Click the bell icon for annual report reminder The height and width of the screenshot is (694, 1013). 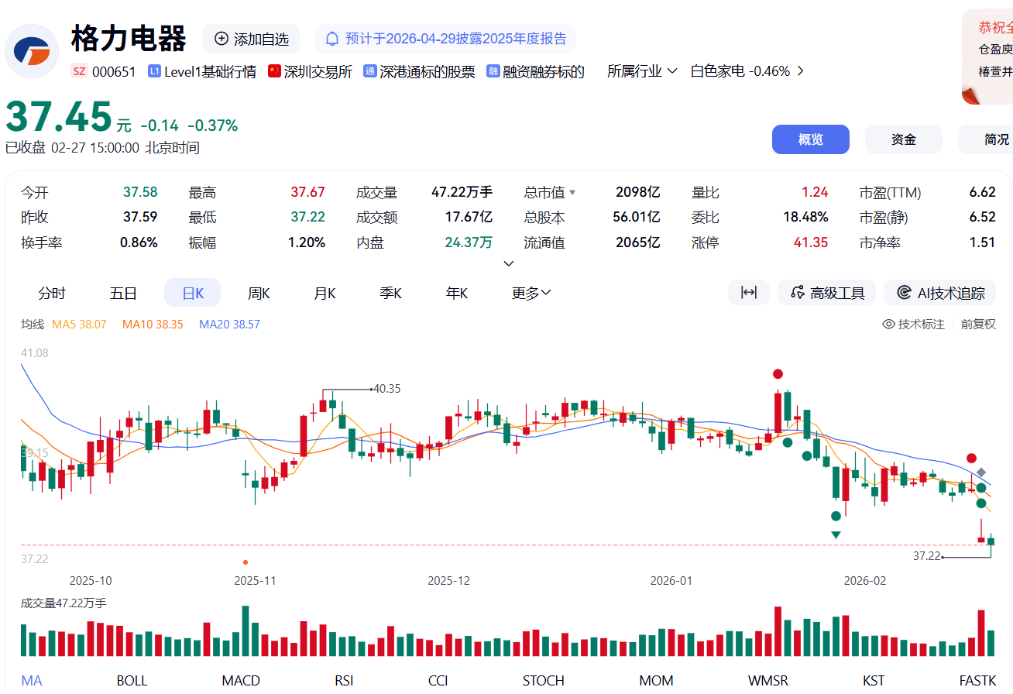pyautogui.click(x=332, y=39)
